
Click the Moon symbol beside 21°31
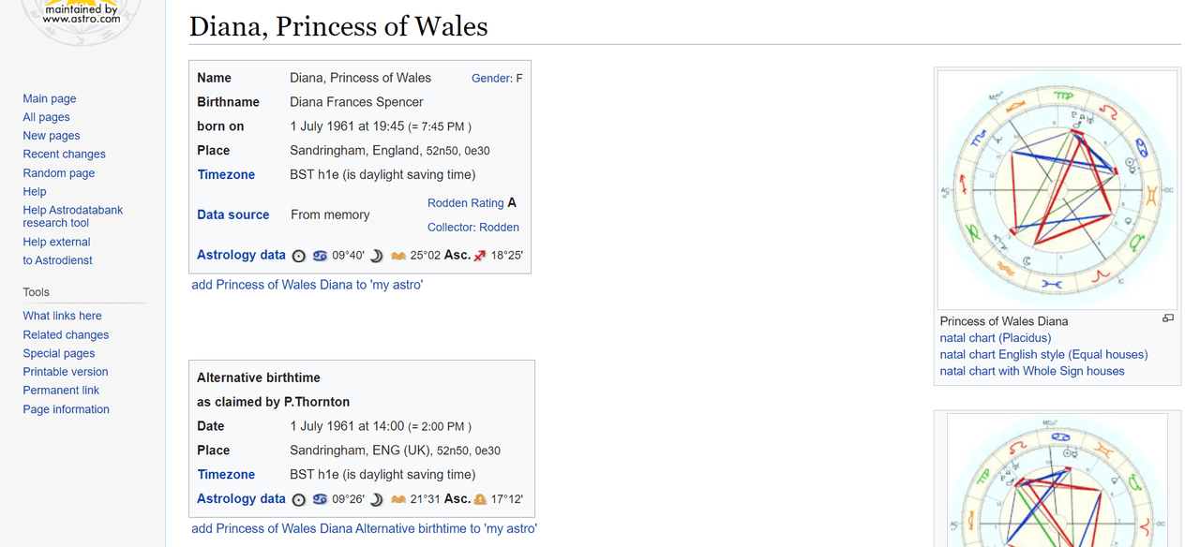click(x=376, y=499)
